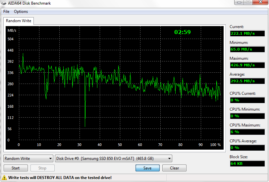Open the Options menu
The width and height of the screenshot is (269, 182).
[21, 12]
